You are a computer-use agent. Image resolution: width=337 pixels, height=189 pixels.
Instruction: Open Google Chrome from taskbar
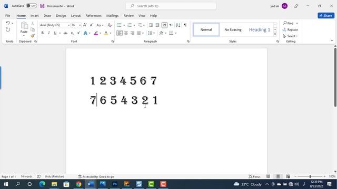point(78,184)
